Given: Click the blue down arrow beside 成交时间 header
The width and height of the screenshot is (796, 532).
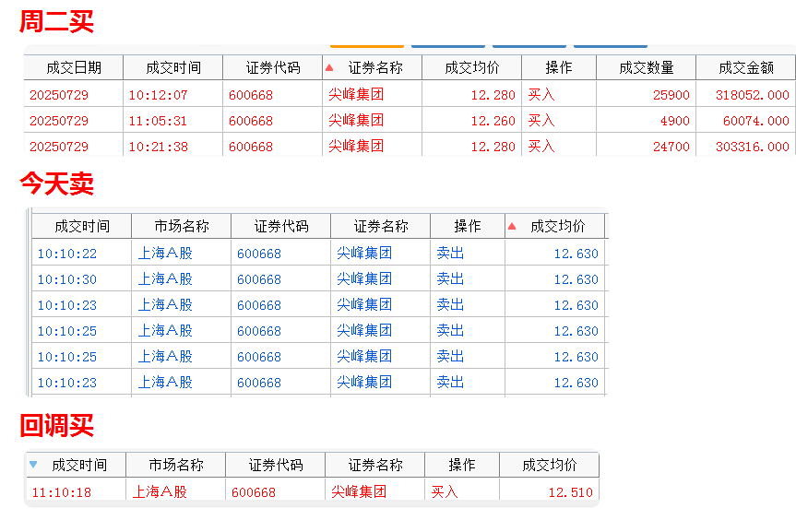Looking at the screenshot, I should (x=33, y=465).
